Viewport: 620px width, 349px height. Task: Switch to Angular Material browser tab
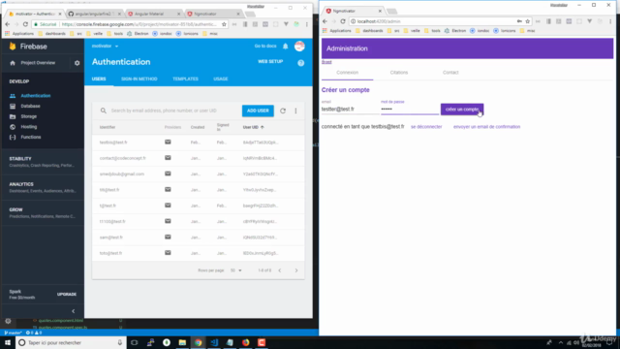[x=153, y=14]
